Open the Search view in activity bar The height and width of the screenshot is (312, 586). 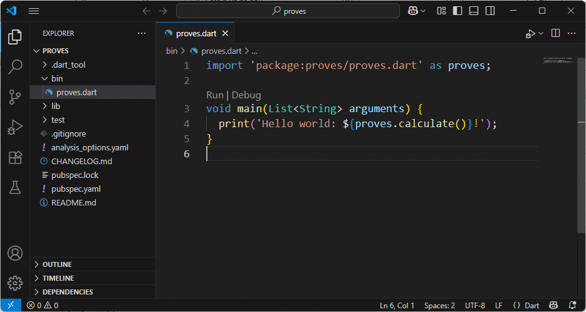(x=15, y=67)
